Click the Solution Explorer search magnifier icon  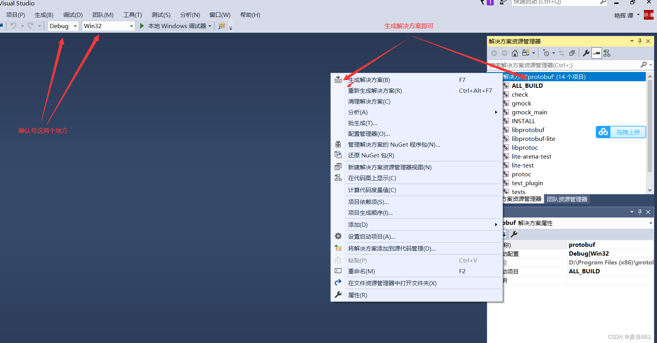tap(644, 65)
